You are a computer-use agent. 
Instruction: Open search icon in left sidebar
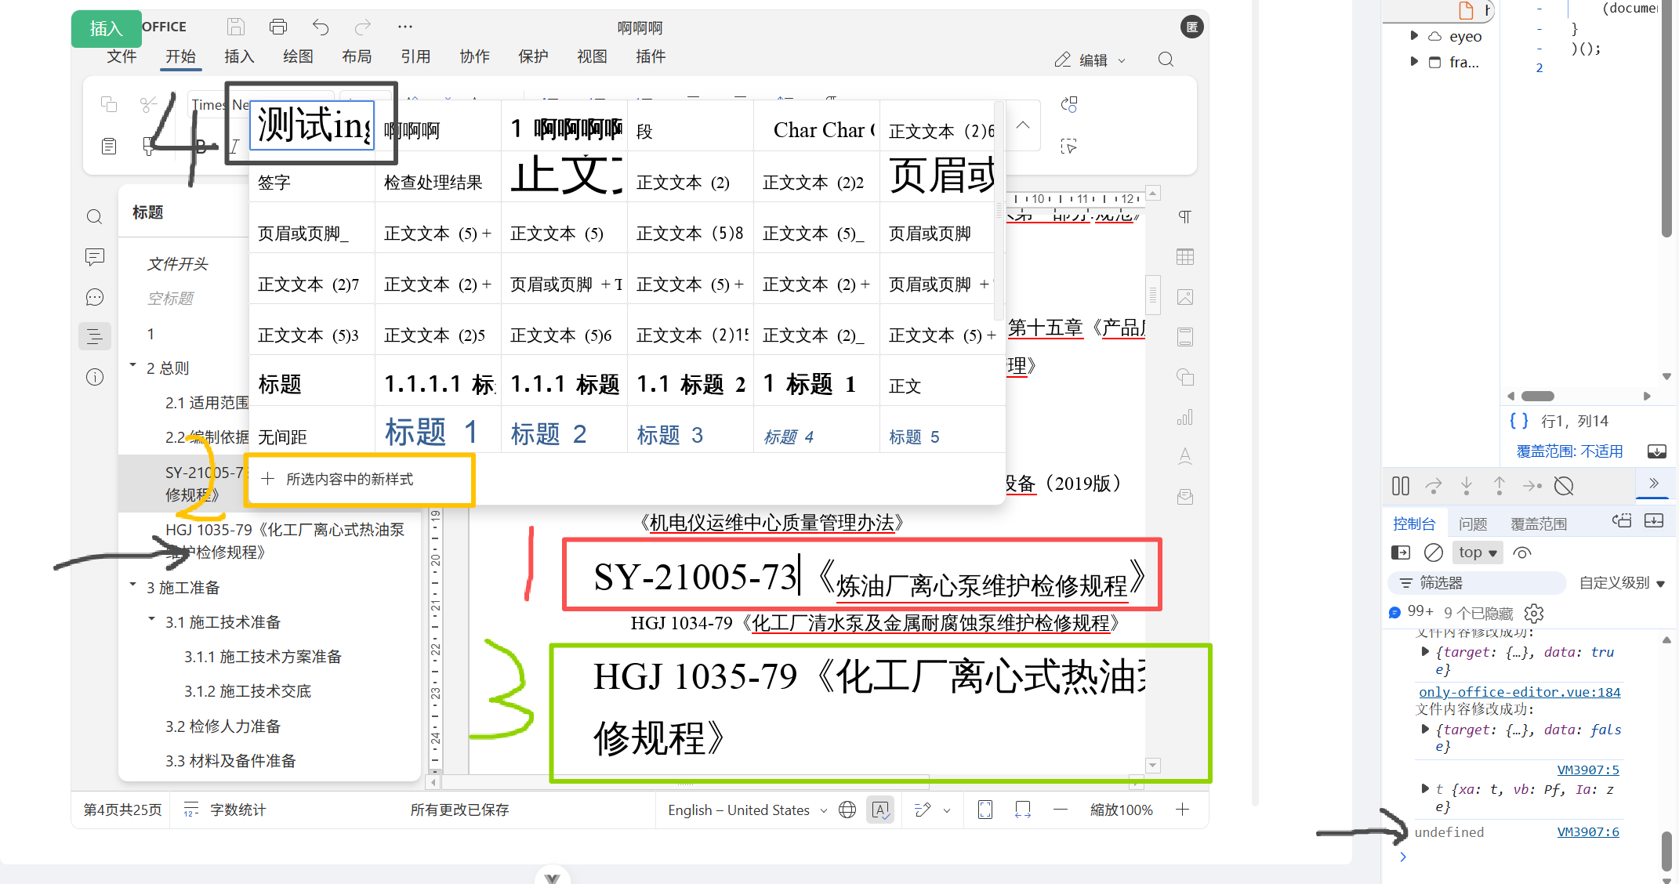point(94,217)
